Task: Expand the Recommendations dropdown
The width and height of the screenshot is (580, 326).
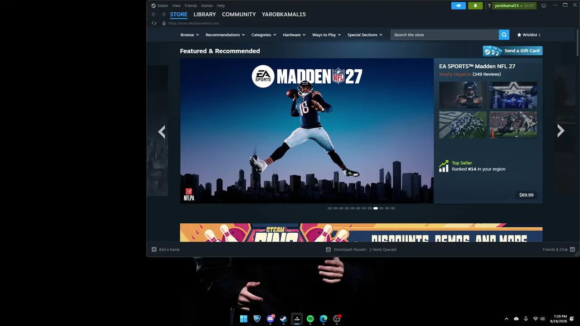Action: (225, 35)
